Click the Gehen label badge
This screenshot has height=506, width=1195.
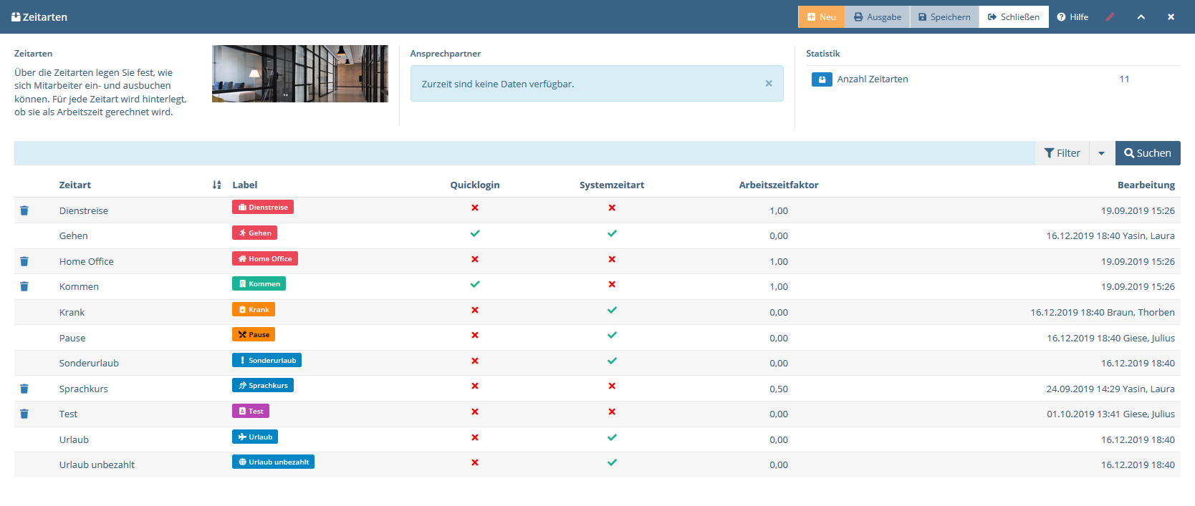pyautogui.click(x=254, y=233)
